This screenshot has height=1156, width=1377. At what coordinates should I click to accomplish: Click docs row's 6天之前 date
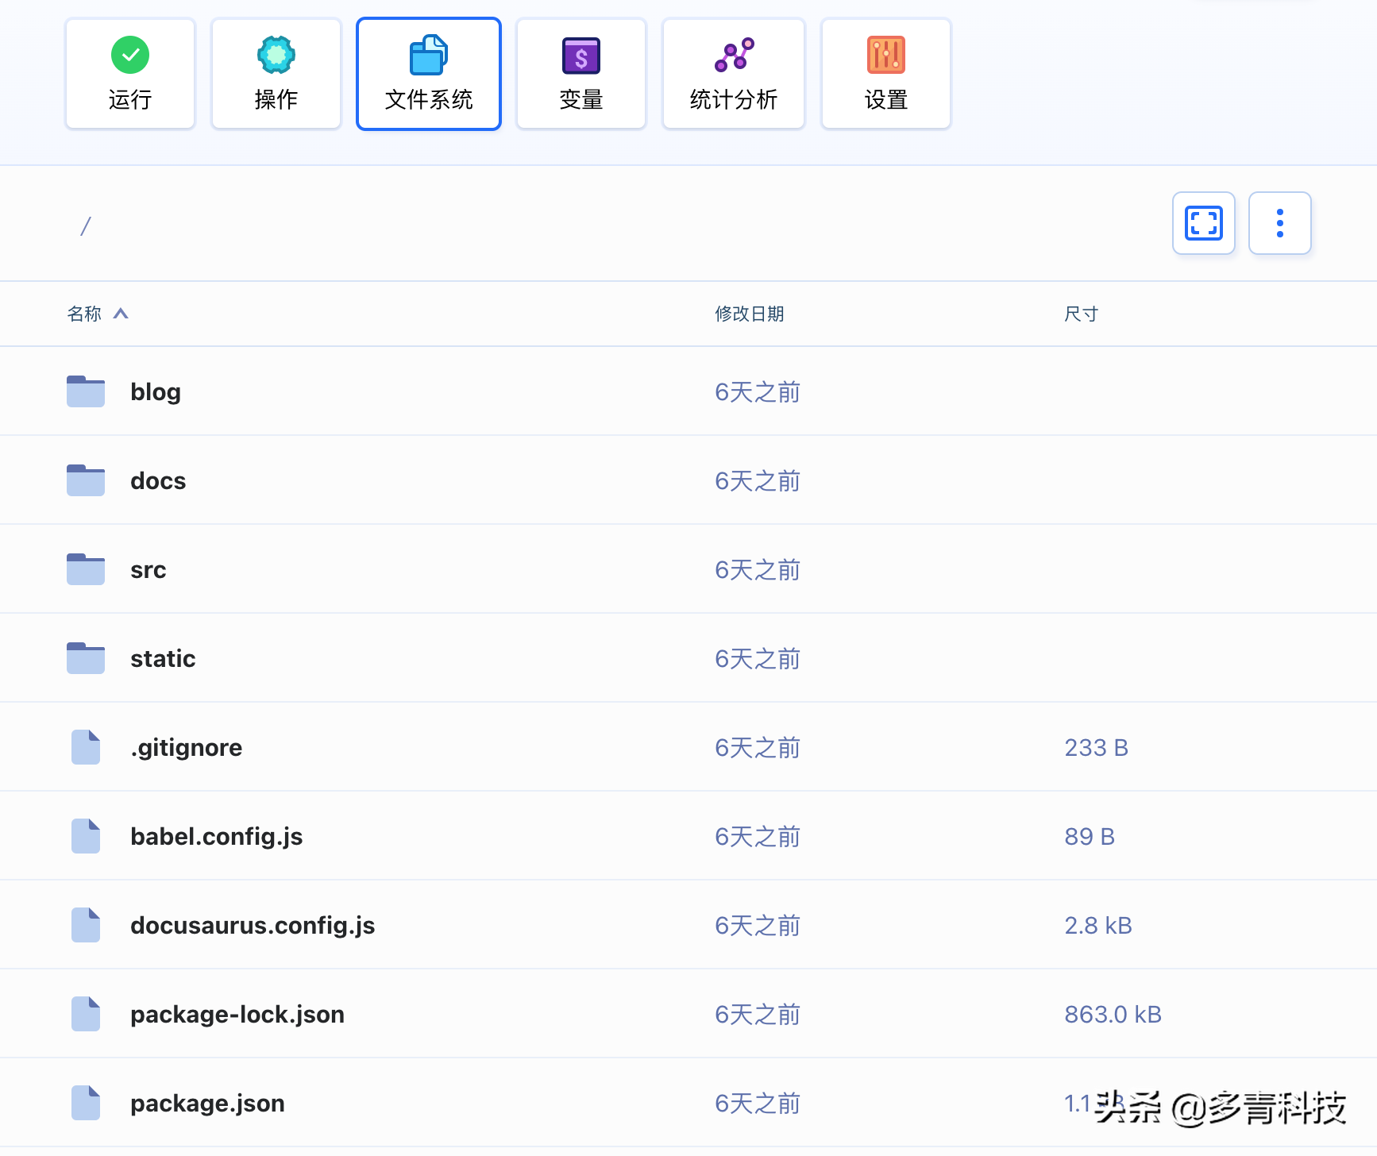[758, 480]
